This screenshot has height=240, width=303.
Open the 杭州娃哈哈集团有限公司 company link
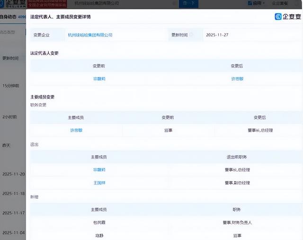(90, 35)
